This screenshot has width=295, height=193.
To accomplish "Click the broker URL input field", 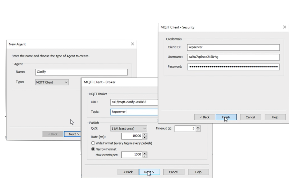I will click(134, 102).
